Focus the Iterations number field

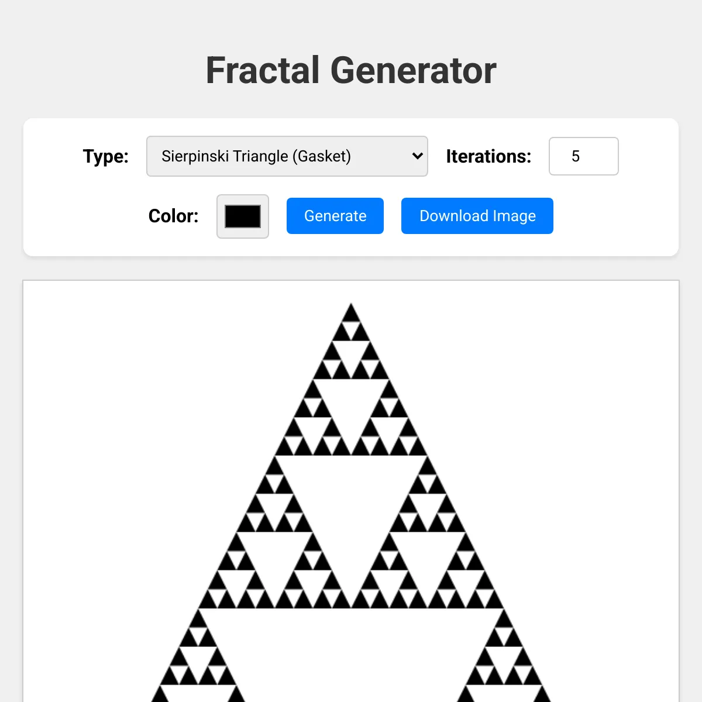(583, 156)
